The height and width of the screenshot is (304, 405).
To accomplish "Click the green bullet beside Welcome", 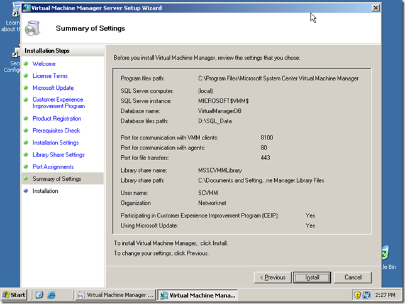I will tap(26, 63).
